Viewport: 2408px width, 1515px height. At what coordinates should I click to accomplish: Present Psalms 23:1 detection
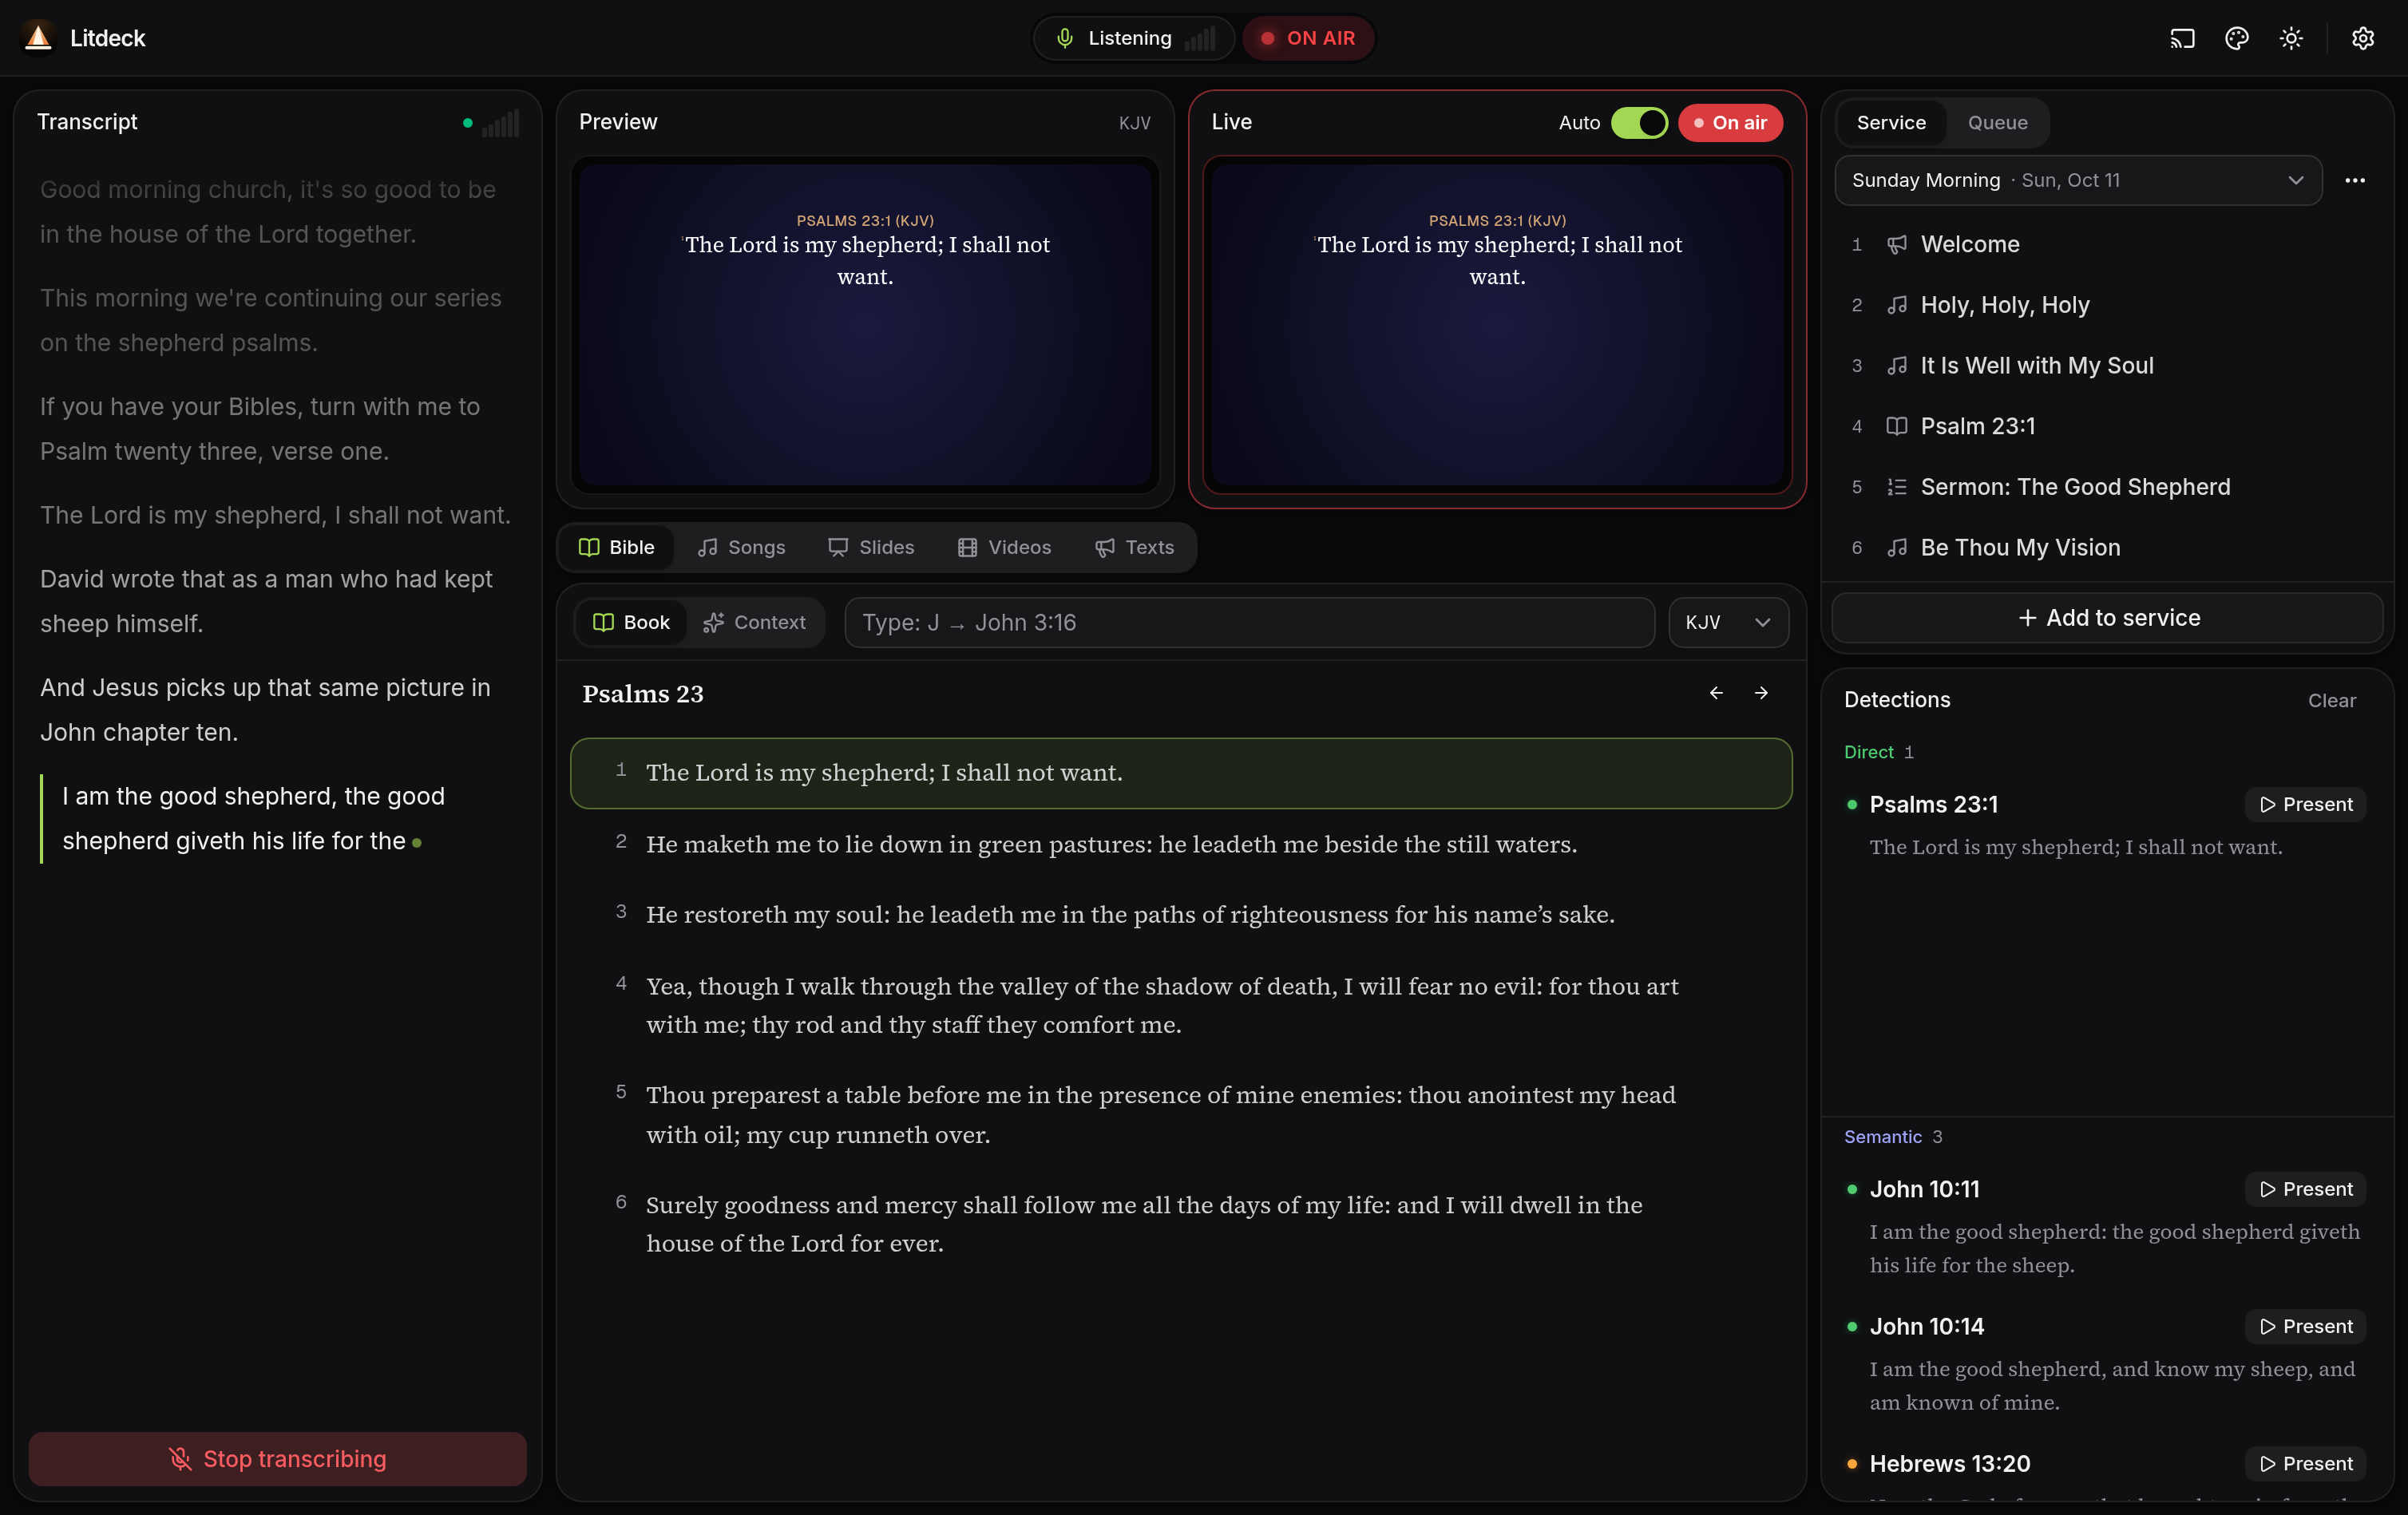(2305, 804)
